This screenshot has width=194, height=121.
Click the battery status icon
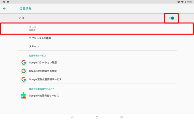click(x=186, y=2)
